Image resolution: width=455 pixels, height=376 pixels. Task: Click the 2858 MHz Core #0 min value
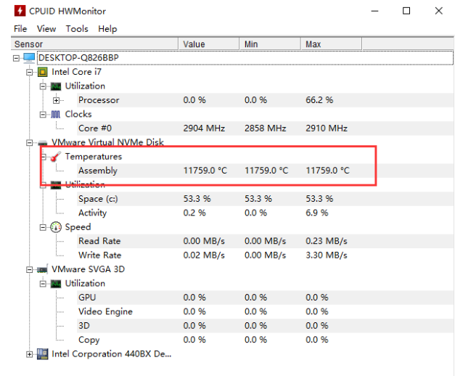tap(265, 128)
